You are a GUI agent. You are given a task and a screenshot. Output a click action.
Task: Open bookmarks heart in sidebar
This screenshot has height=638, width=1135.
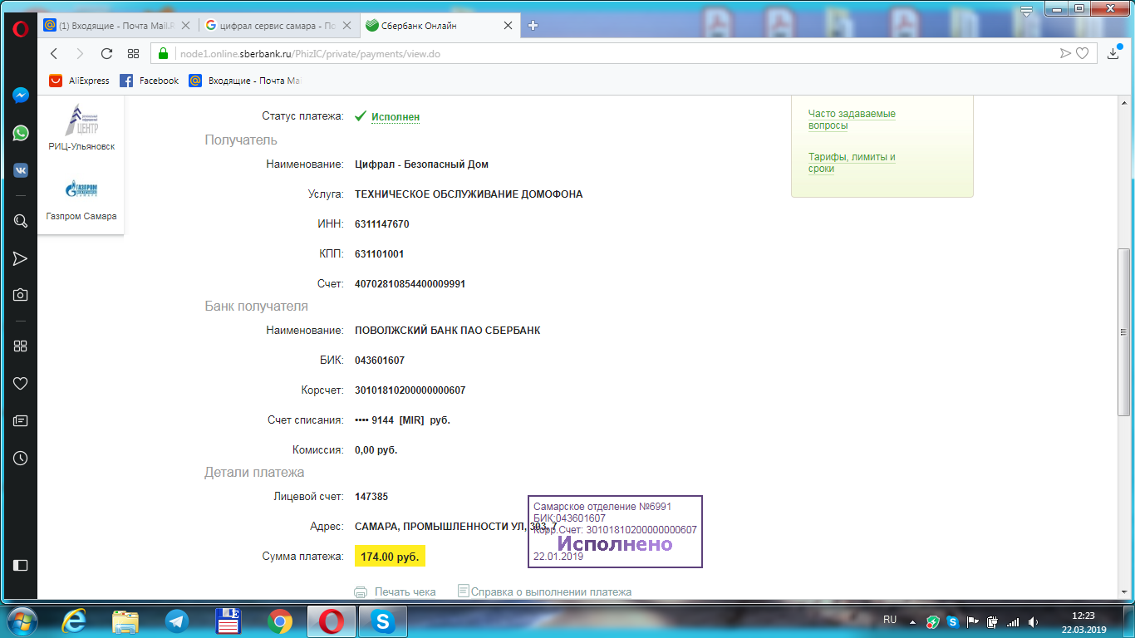pyautogui.click(x=21, y=383)
